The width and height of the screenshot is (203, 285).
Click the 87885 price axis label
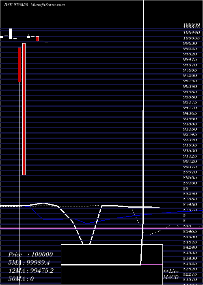tap(190, 199)
